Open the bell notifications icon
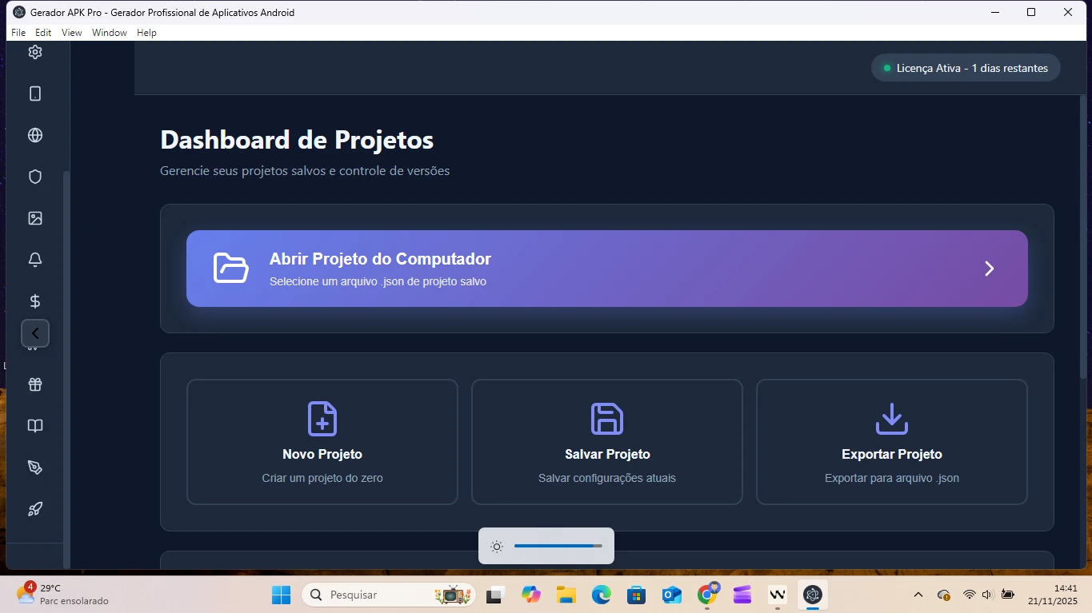Viewport: 1092px width, 613px height. (x=35, y=260)
